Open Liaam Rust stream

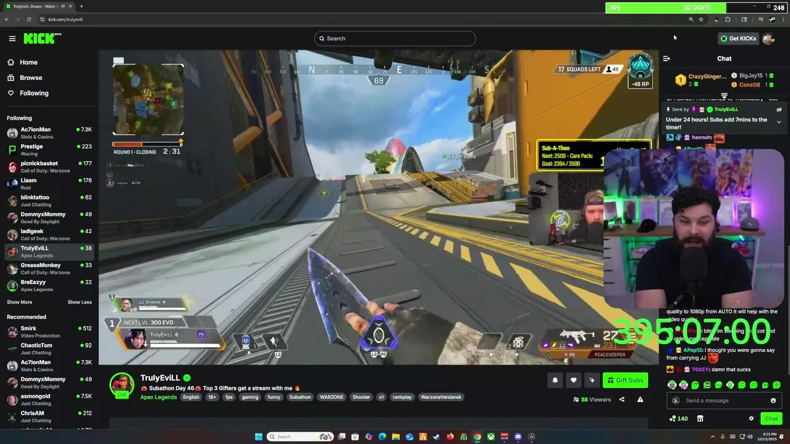[49, 184]
